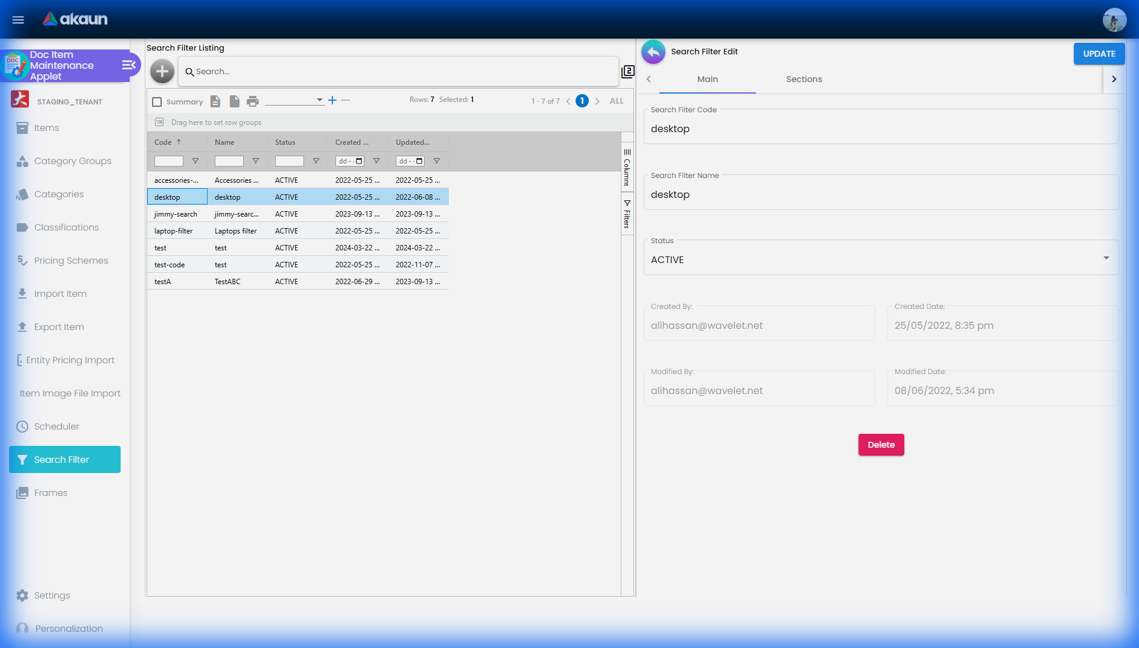Open the Filters side panel
The image size is (1139, 648).
(x=627, y=214)
